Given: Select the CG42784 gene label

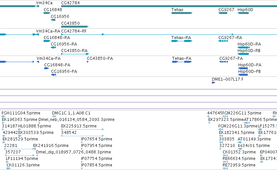Looking at the screenshot, I should [70, 3].
